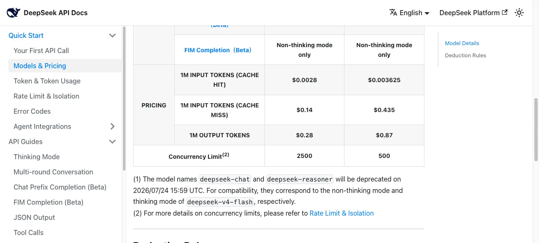The image size is (539, 243).
Task: Open Quick Start sidebar category
Action: 26,35
